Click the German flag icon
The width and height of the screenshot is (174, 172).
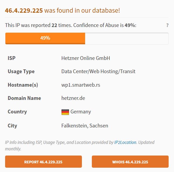[65, 112]
